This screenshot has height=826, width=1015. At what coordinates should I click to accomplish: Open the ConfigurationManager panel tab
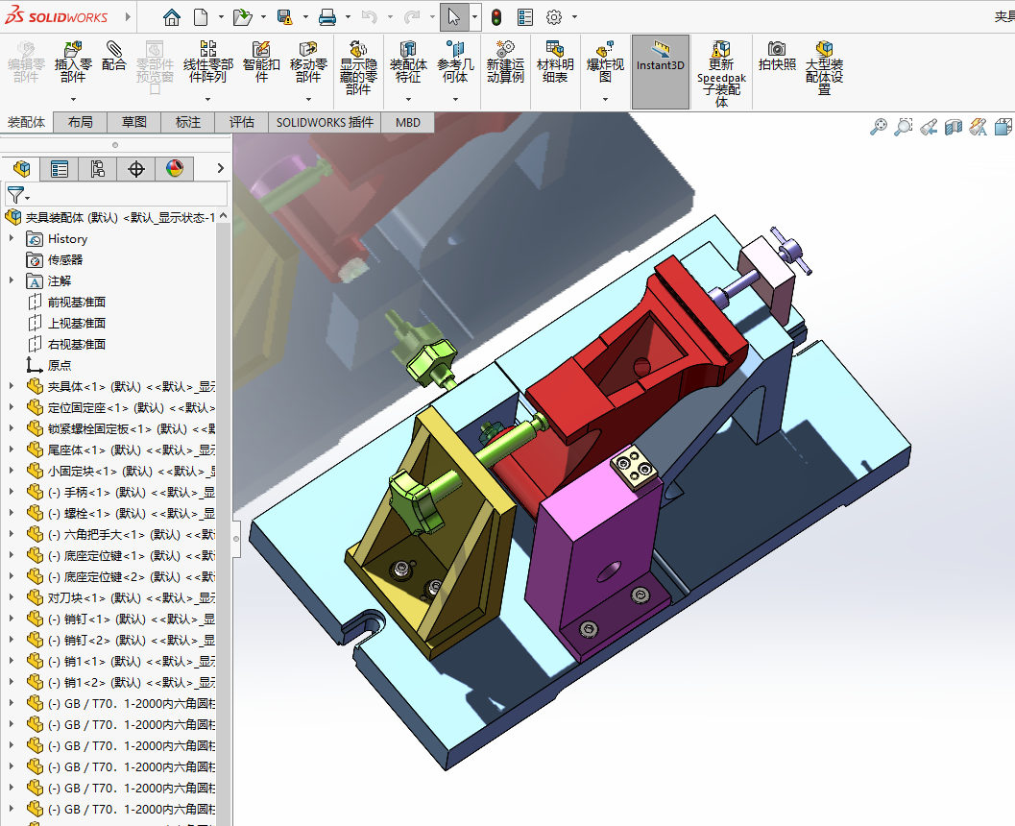[x=98, y=169]
